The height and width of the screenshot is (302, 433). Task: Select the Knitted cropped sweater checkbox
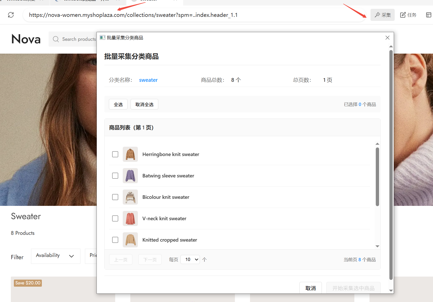[115, 240]
